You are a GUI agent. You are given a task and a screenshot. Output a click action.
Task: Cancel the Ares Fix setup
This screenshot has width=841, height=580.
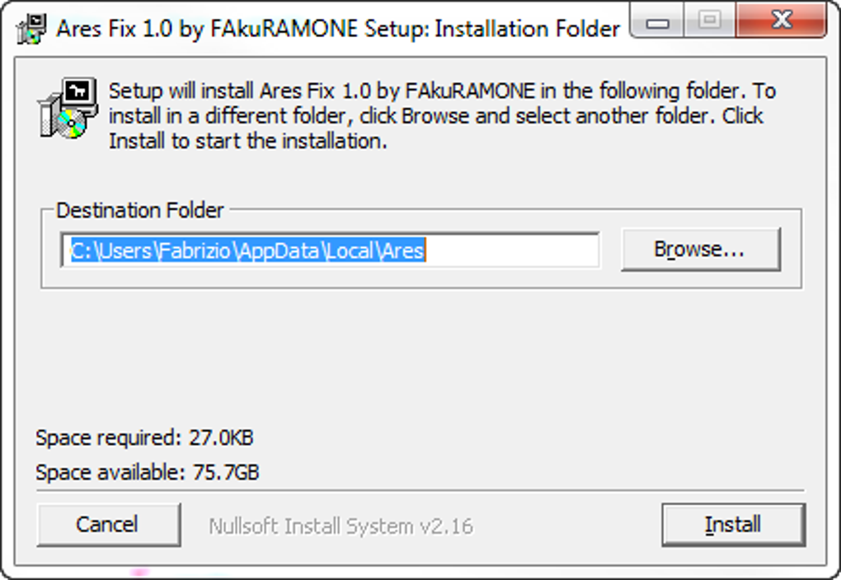pos(107,525)
